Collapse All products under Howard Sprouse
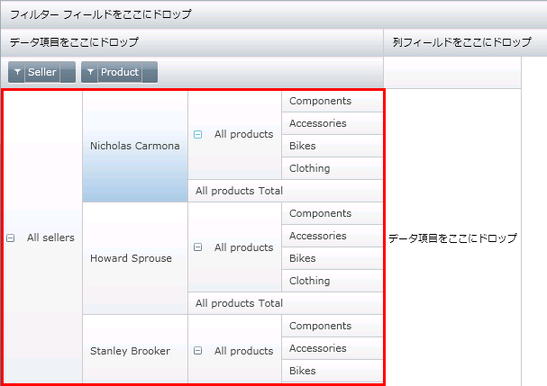 [198, 247]
